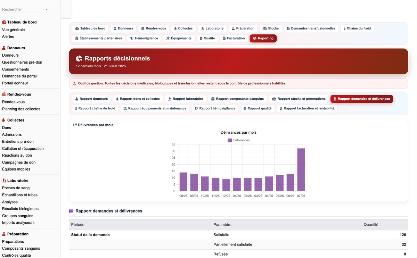417x258 pixels.
Task: Click the pie chart icon in Rapports décisionnels header
Action: pos(79,59)
